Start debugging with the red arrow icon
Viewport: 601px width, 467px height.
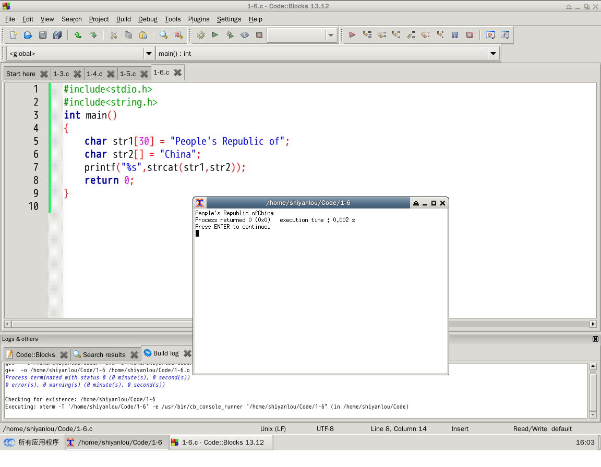coord(352,35)
